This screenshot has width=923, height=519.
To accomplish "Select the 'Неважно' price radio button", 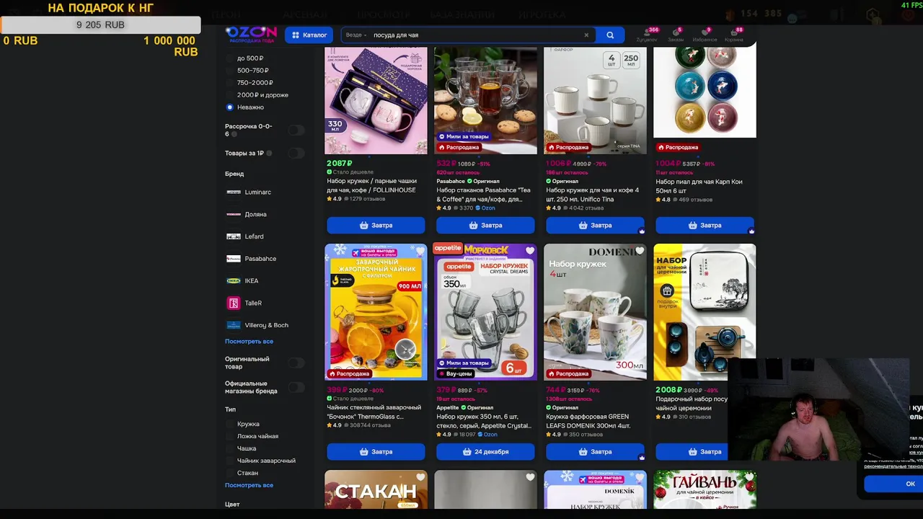I will coord(230,107).
